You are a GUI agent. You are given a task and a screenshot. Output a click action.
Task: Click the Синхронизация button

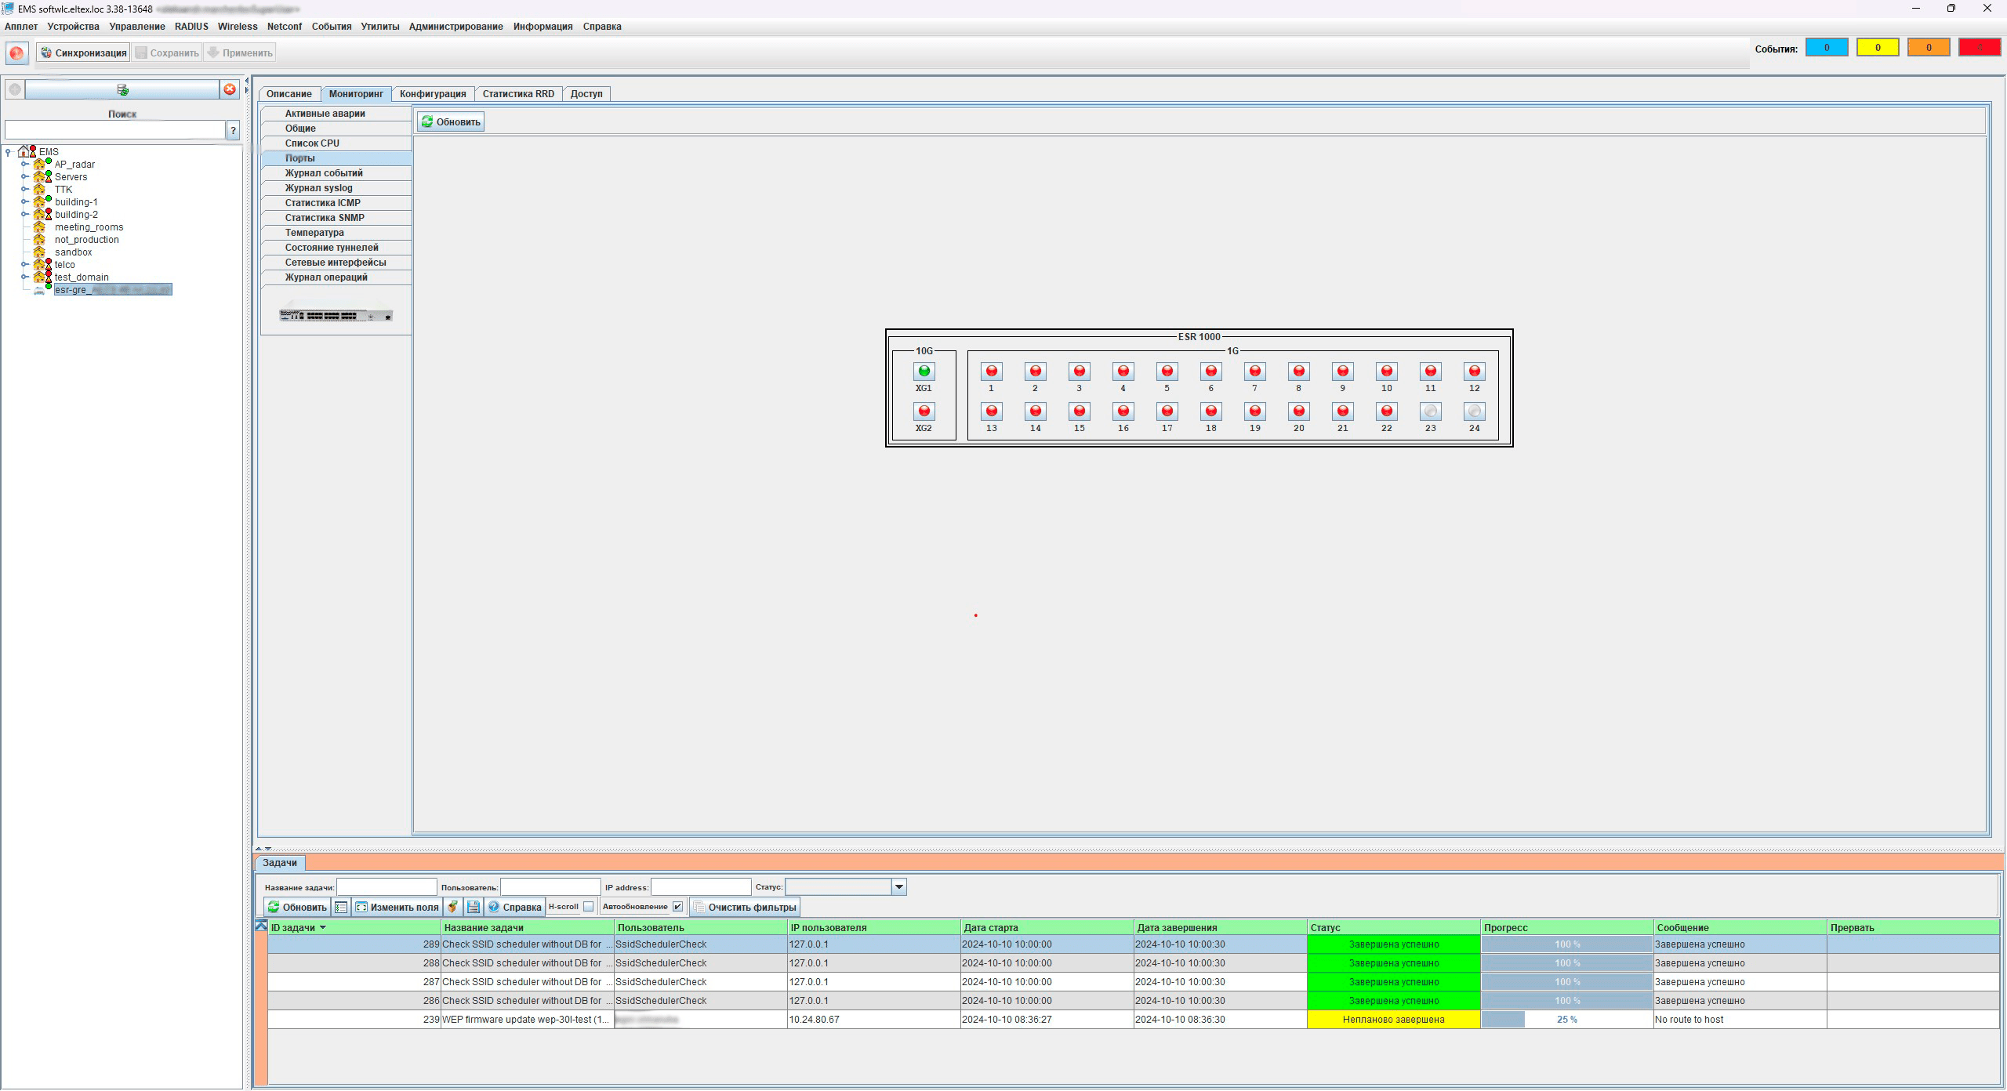click(x=83, y=53)
